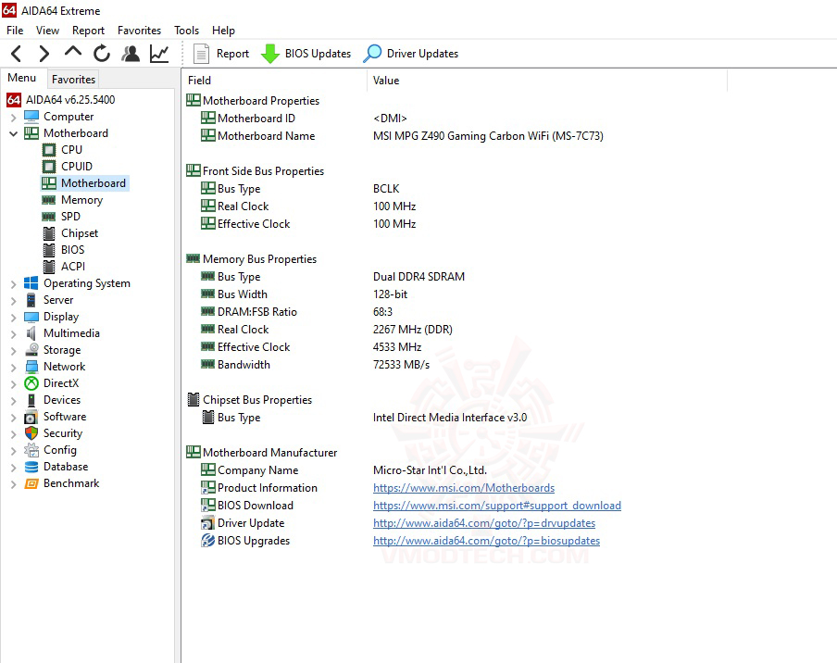Expand the Server tree node
The image size is (837, 663).
13,301
